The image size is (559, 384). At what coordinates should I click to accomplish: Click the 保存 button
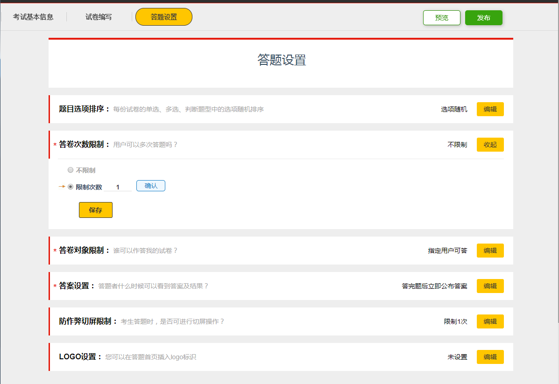tap(96, 210)
